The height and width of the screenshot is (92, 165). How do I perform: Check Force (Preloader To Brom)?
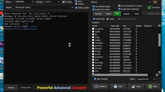click(x=119, y=6)
